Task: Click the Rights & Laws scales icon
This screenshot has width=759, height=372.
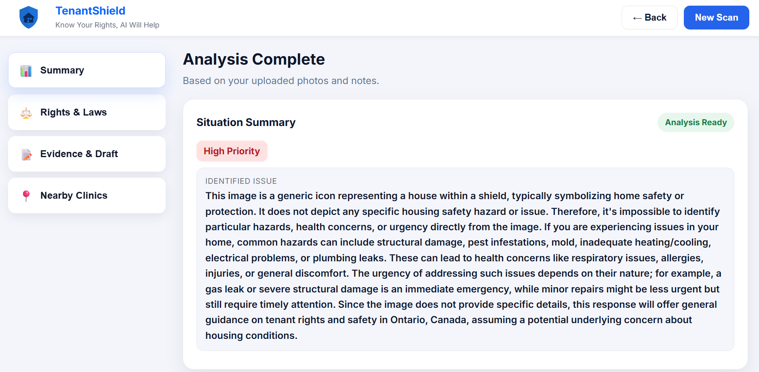Action: tap(26, 113)
